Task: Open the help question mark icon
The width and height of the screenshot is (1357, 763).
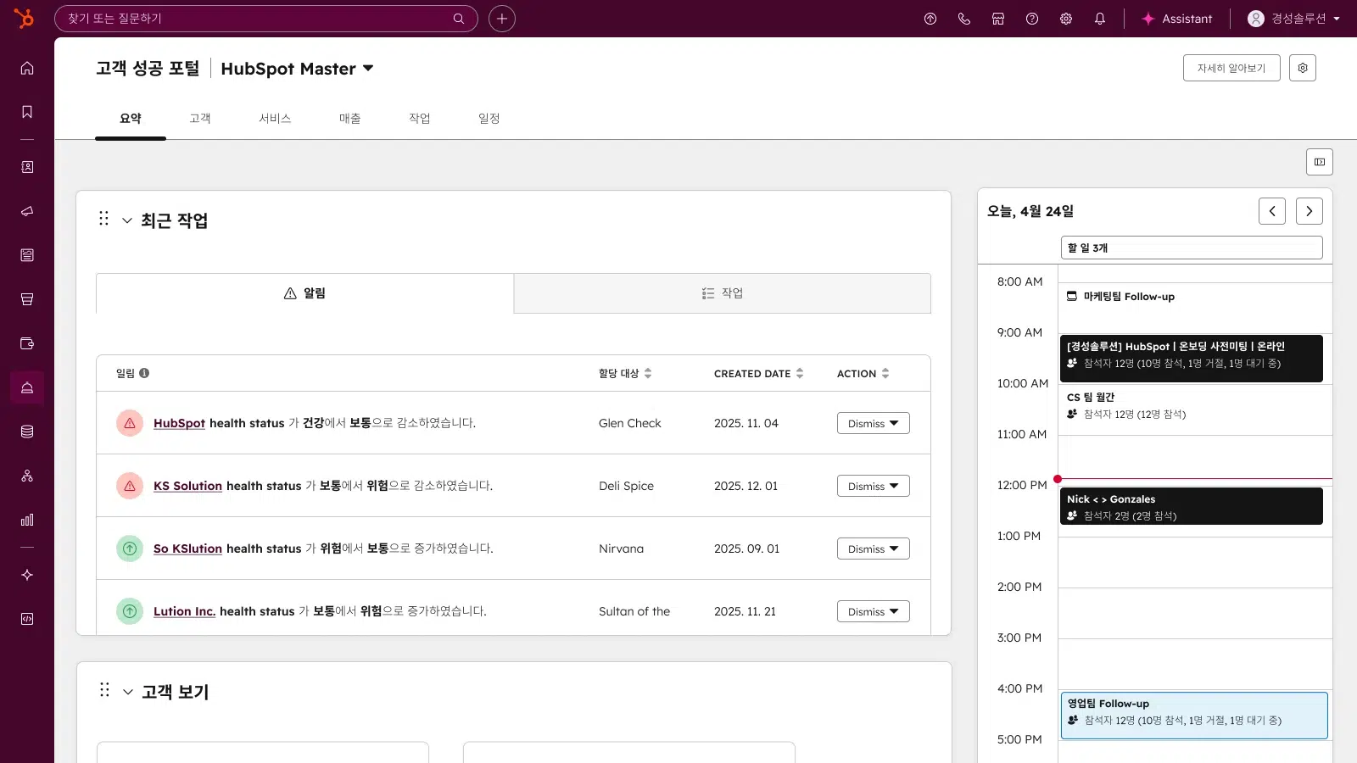Action: click(1032, 19)
